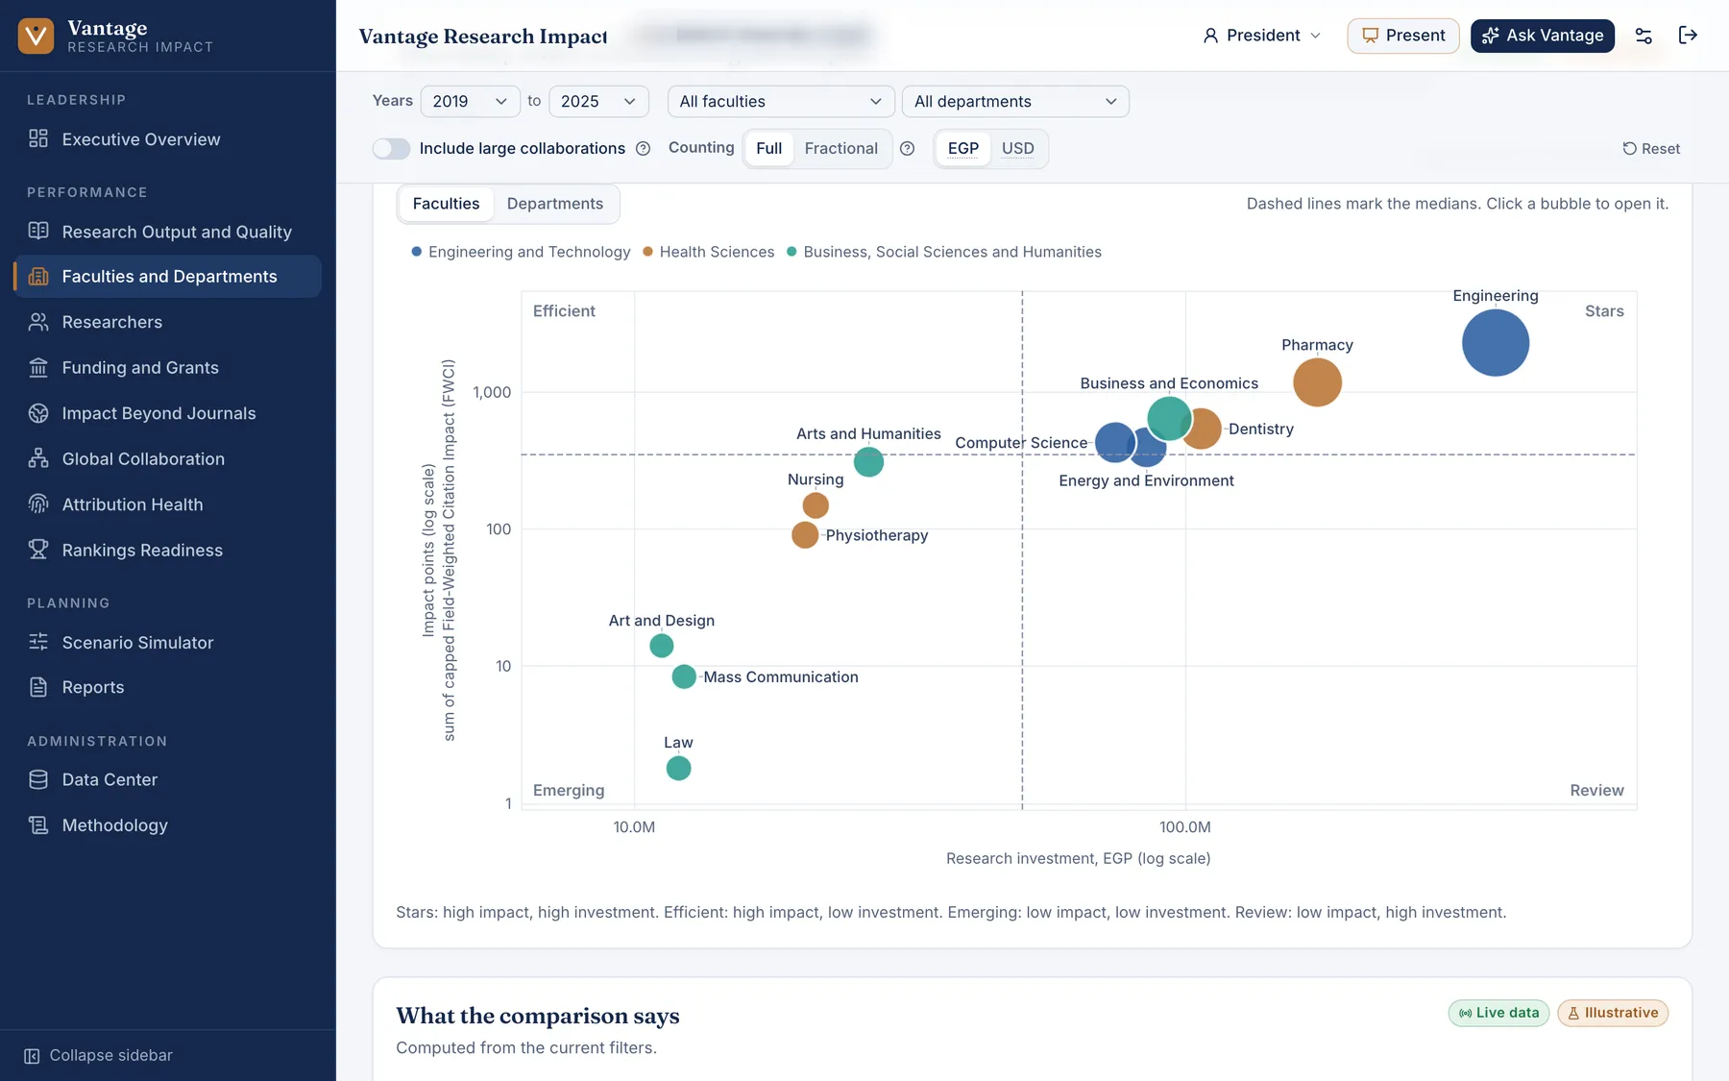Click Ask Vantage button
This screenshot has height=1081, width=1729.
click(x=1543, y=36)
